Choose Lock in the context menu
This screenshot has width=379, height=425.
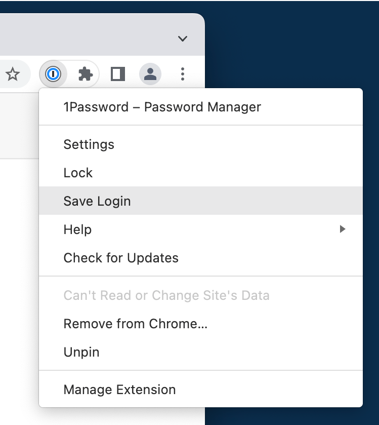[x=200, y=173]
